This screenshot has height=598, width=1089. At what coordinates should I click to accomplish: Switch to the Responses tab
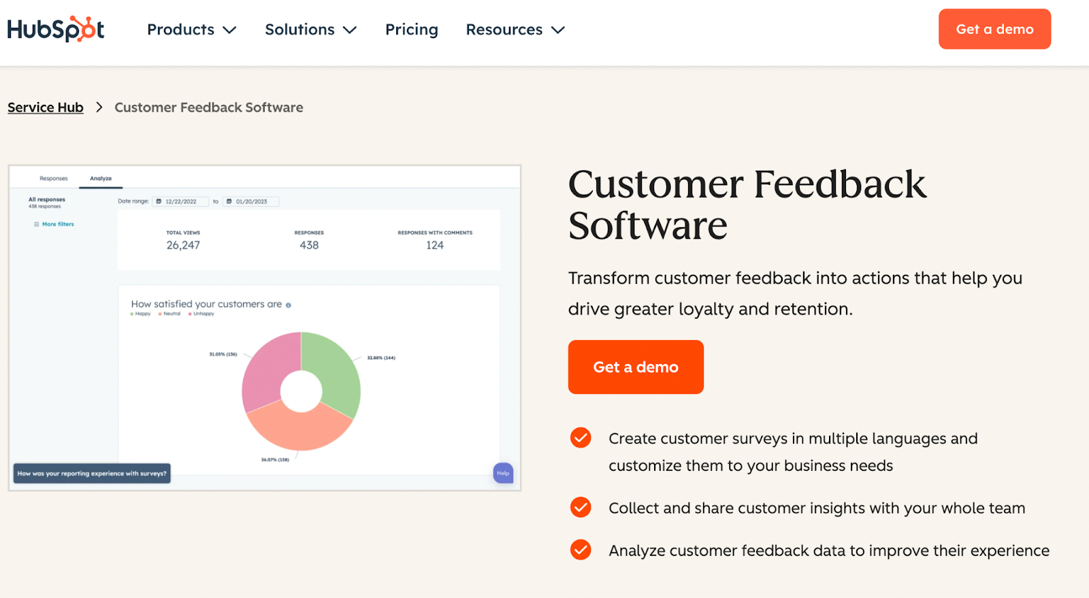click(54, 178)
